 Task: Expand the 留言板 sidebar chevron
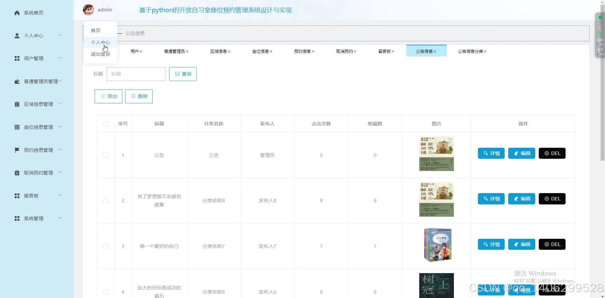coord(60,195)
